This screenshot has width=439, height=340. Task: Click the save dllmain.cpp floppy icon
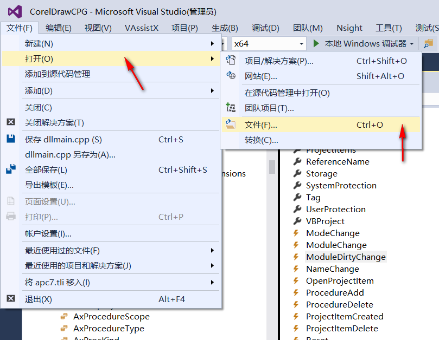click(x=11, y=139)
